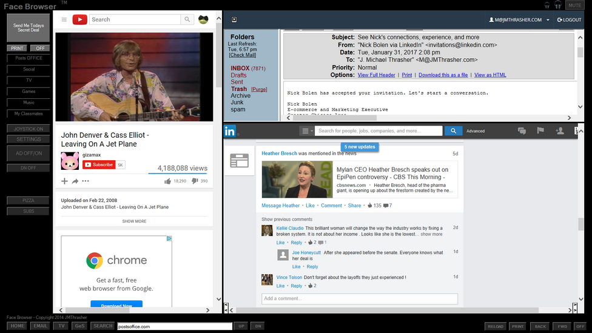Image resolution: width=592 pixels, height=333 pixels.
Task: Dislike the video with thumbs-down icon
Action: [x=195, y=181]
